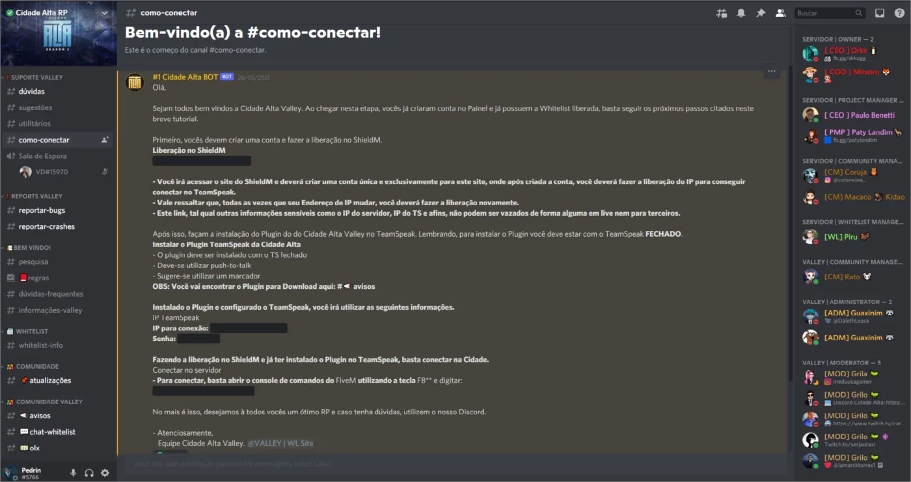
Task: Mute the microphone
Action: tap(74, 473)
